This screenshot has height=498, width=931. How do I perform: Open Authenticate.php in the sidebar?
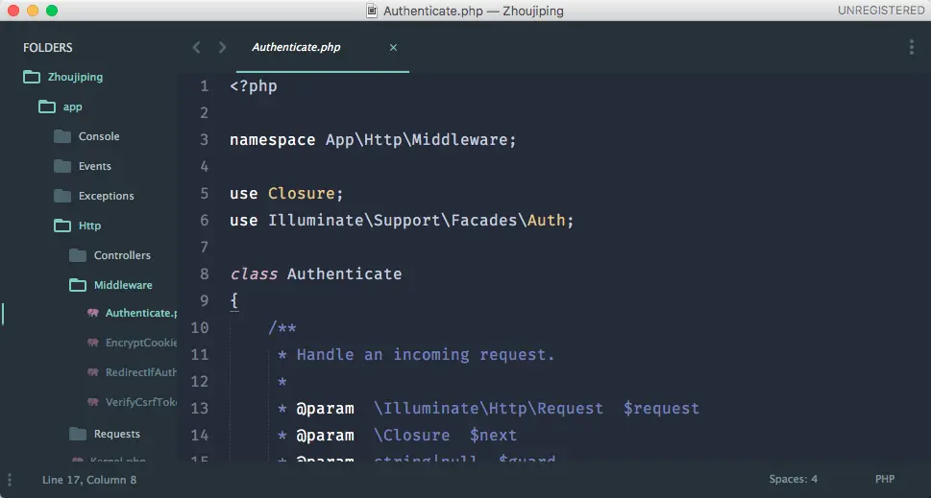(x=141, y=313)
